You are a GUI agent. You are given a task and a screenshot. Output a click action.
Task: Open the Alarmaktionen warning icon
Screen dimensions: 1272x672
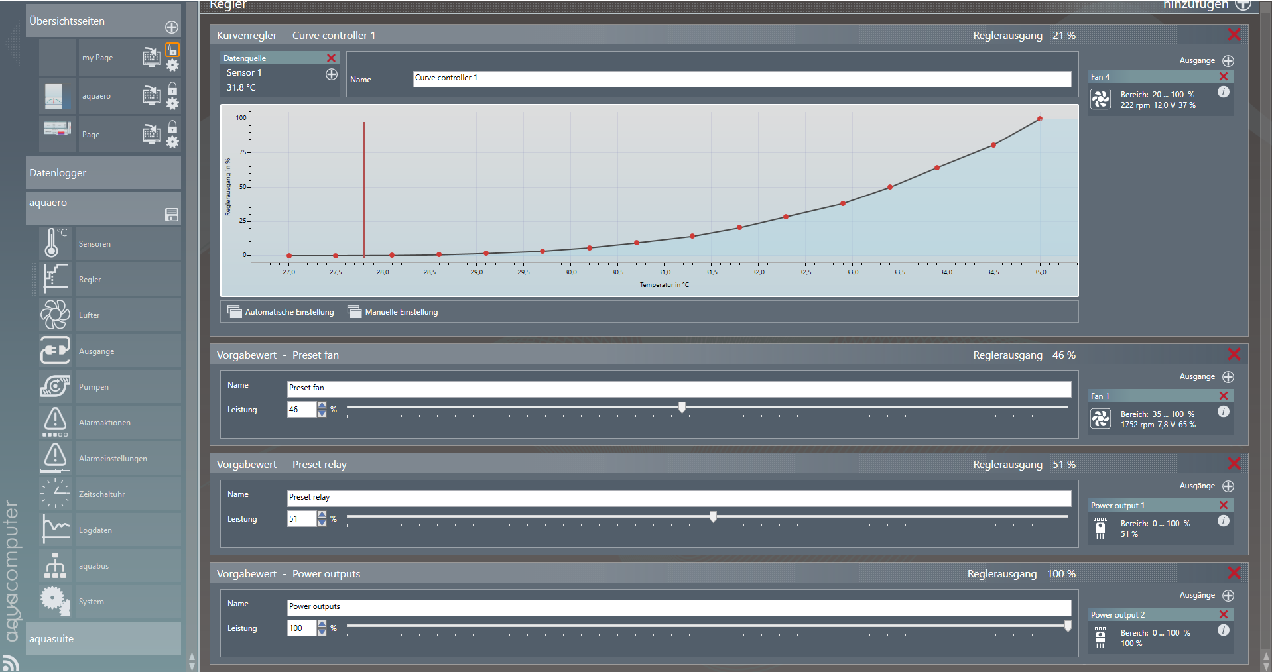pyautogui.click(x=55, y=422)
